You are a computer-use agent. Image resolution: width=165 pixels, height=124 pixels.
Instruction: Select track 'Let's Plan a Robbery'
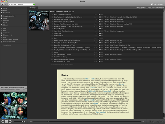click(x=60, y=57)
